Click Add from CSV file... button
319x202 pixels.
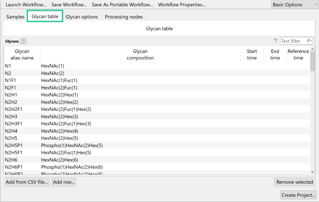point(27,182)
